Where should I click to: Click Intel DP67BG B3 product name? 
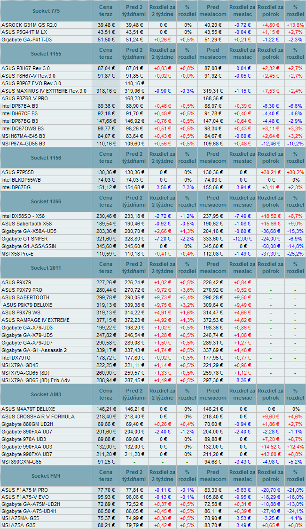(20, 121)
